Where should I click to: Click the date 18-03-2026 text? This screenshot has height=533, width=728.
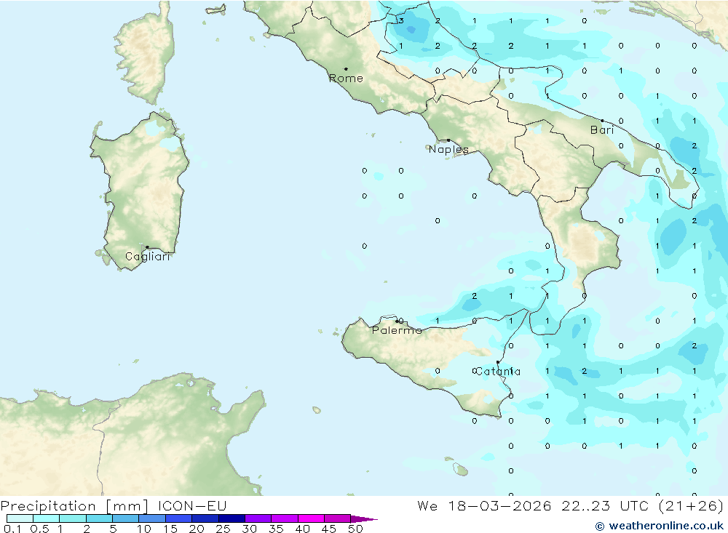(499, 505)
